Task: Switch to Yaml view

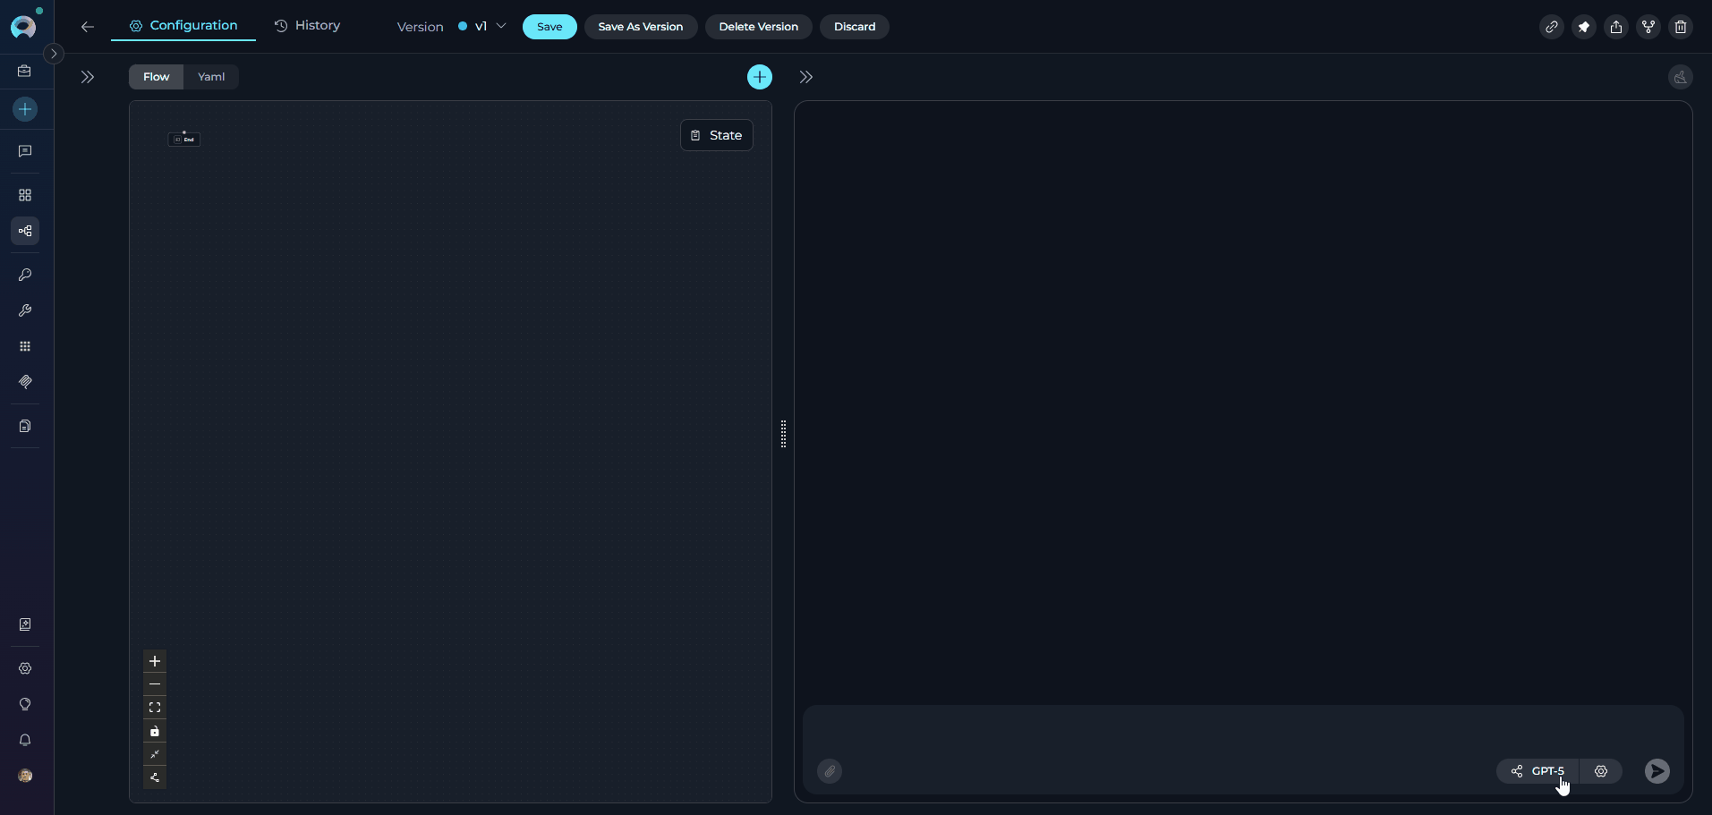Action: pos(211,77)
